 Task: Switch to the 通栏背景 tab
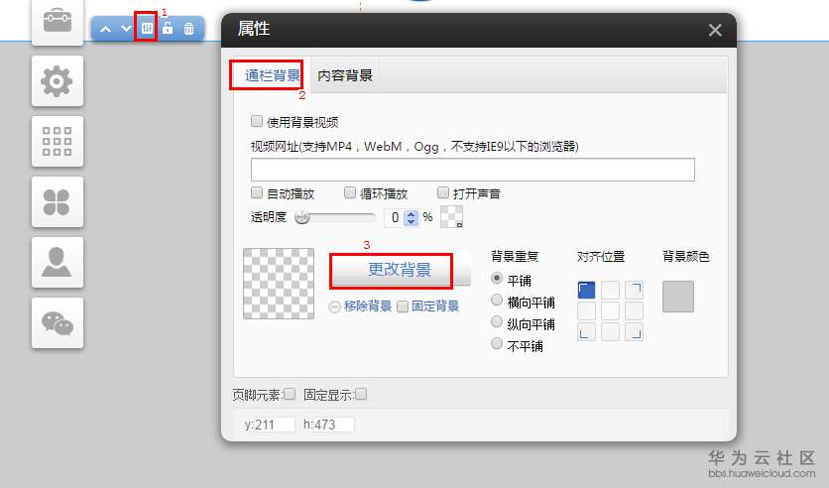pos(273,75)
